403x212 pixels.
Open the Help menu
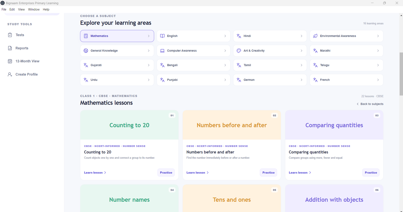(46, 9)
